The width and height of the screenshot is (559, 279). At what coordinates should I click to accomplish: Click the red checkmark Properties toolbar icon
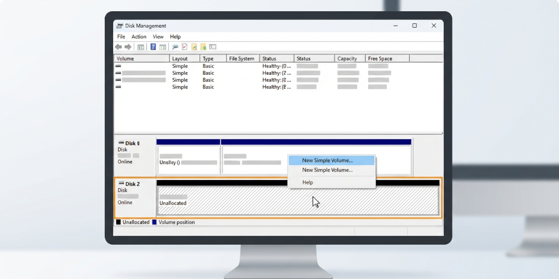[184, 47]
